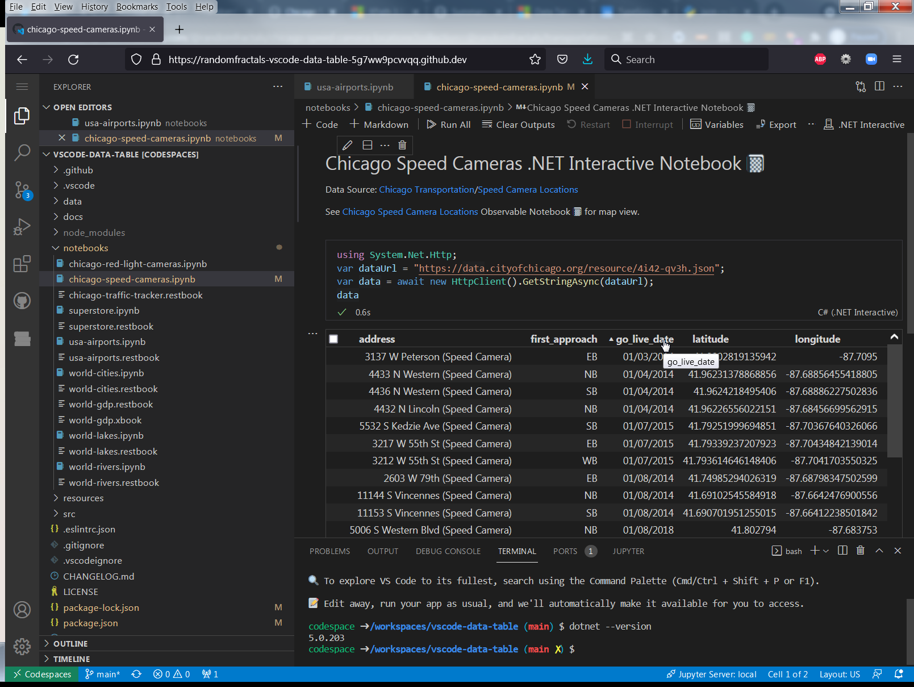This screenshot has width=914, height=687.
Task: Open the Variables view button
Action: pyautogui.click(x=716, y=124)
